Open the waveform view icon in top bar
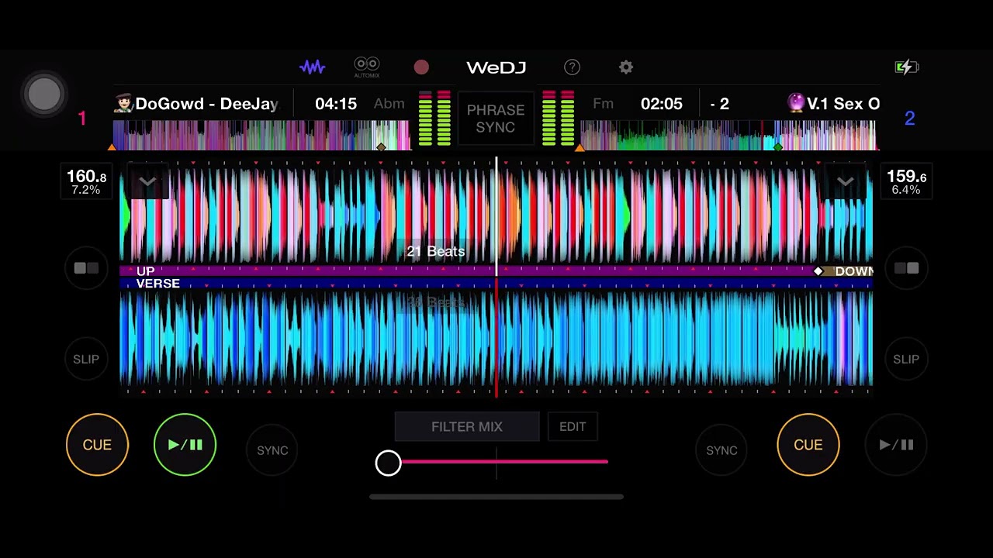 click(313, 67)
